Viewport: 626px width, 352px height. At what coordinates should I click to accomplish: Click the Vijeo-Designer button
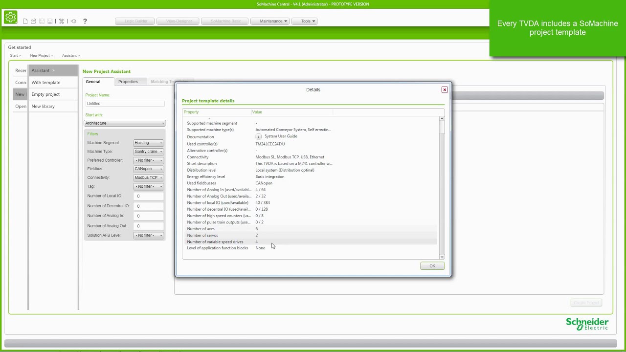[178, 21]
